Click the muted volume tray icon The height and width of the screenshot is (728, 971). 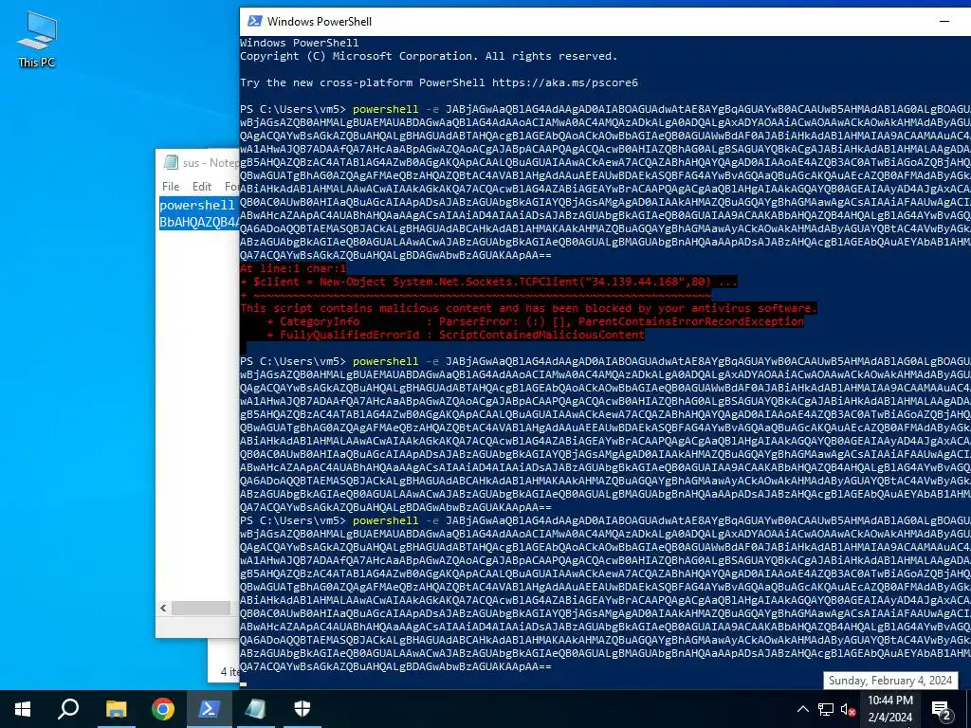(x=848, y=709)
